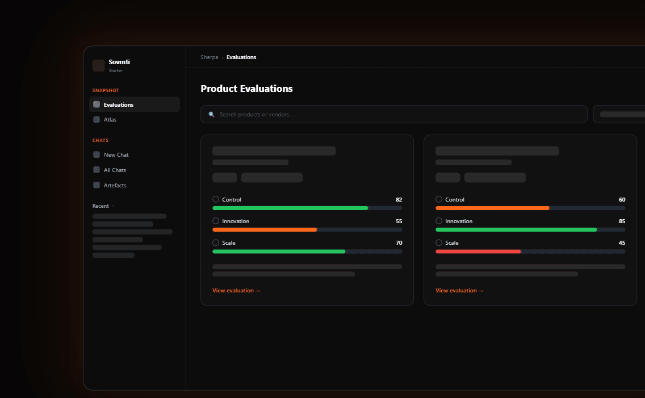Select Atlas from the Snapshot menu
645x398 pixels.
110,120
